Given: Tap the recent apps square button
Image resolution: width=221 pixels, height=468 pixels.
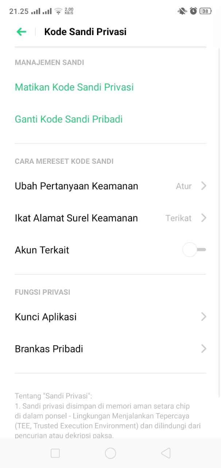Looking at the screenshot, I should tap(55, 453).
